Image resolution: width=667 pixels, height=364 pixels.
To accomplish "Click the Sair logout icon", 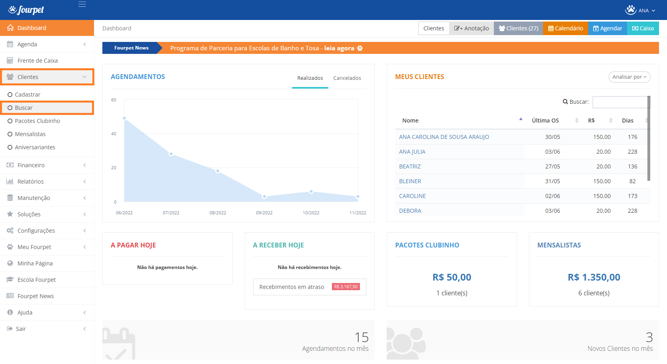I will click(10, 329).
